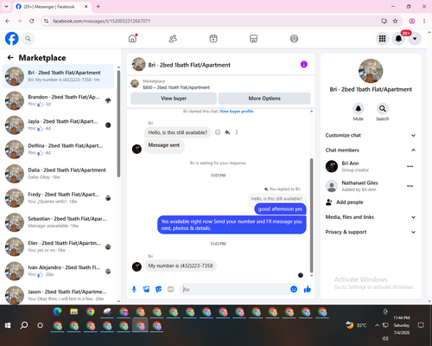Open the Groups/profile circle icon in top bar
This screenshot has width=432, height=346.
pos(294,39)
